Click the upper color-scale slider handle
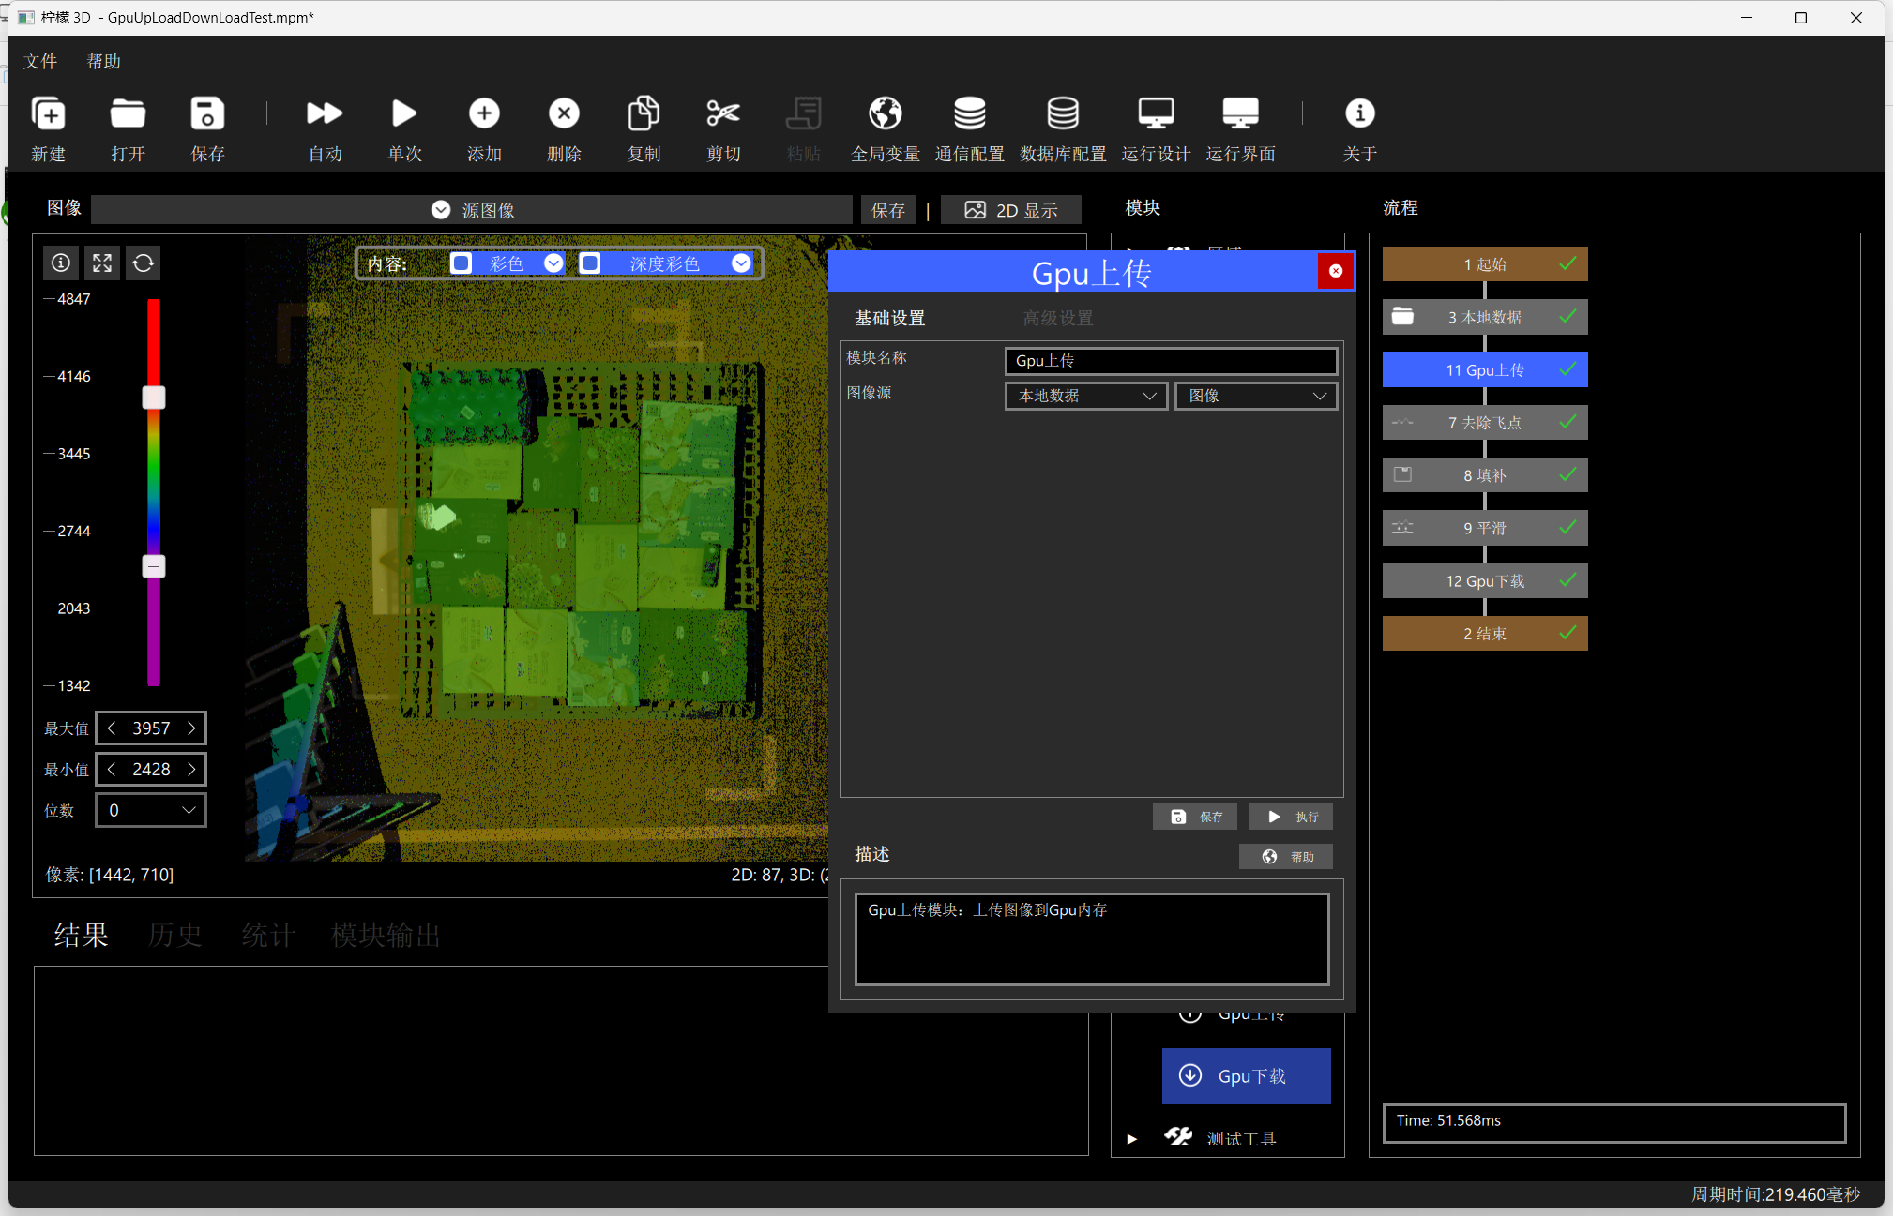This screenshot has width=1893, height=1216. 154,398
